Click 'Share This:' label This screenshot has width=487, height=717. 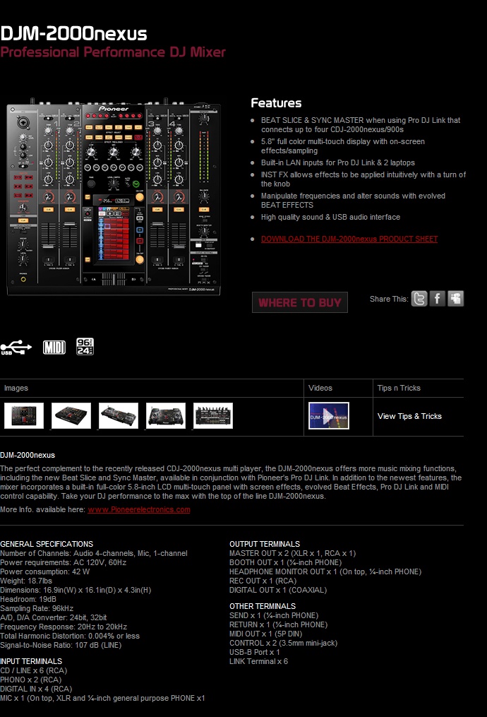point(389,299)
